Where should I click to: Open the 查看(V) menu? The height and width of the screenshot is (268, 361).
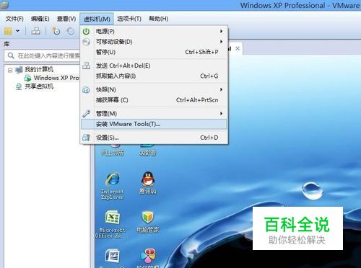[66, 19]
